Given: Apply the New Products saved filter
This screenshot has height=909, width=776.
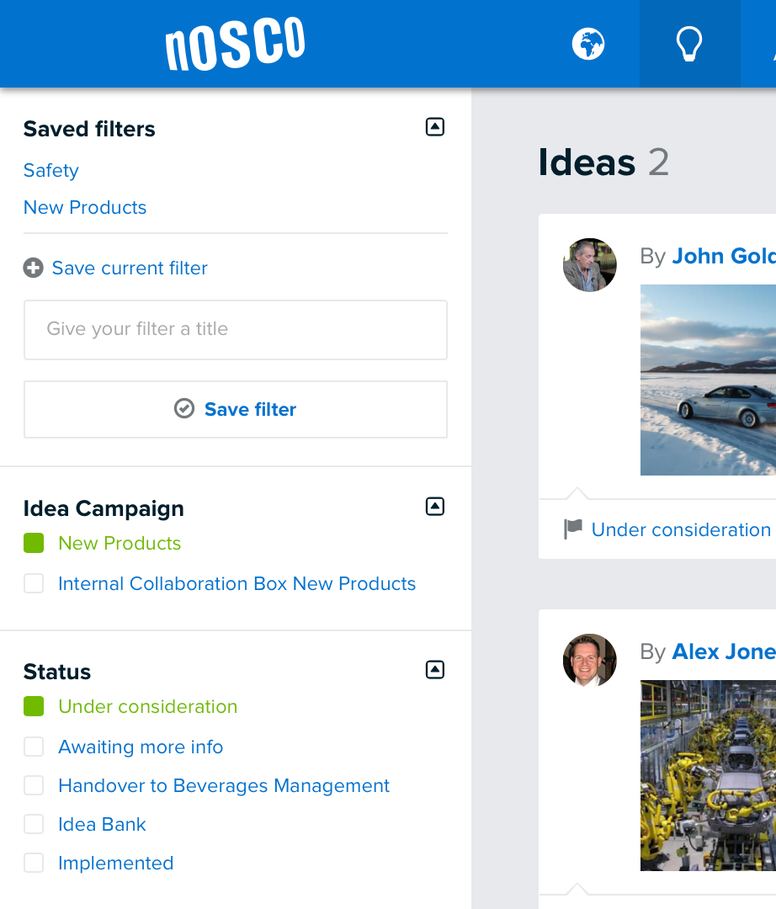Looking at the screenshot, I should coord(85,208).
